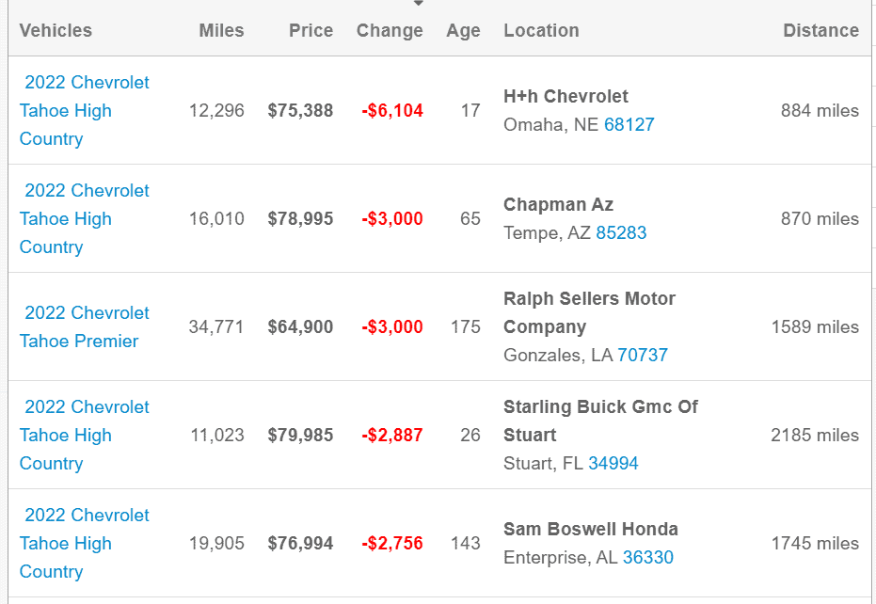Sort listings by Miles column
This screenshot has width=876, height=604.
click(221, 30)
